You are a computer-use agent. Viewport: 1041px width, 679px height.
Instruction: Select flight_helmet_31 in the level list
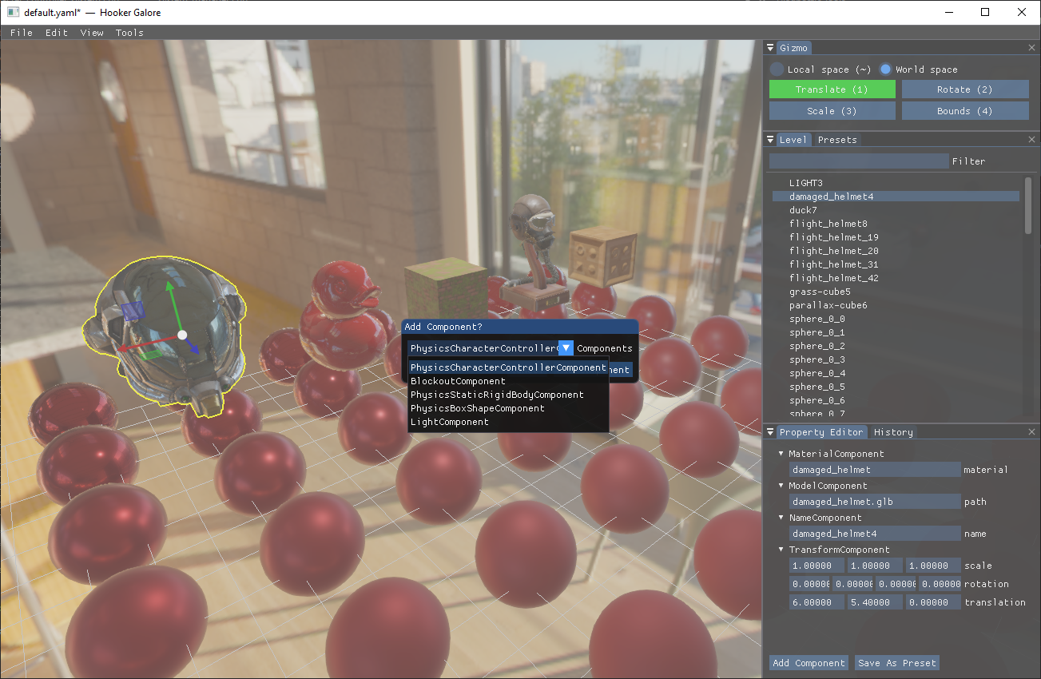[896, 264]
